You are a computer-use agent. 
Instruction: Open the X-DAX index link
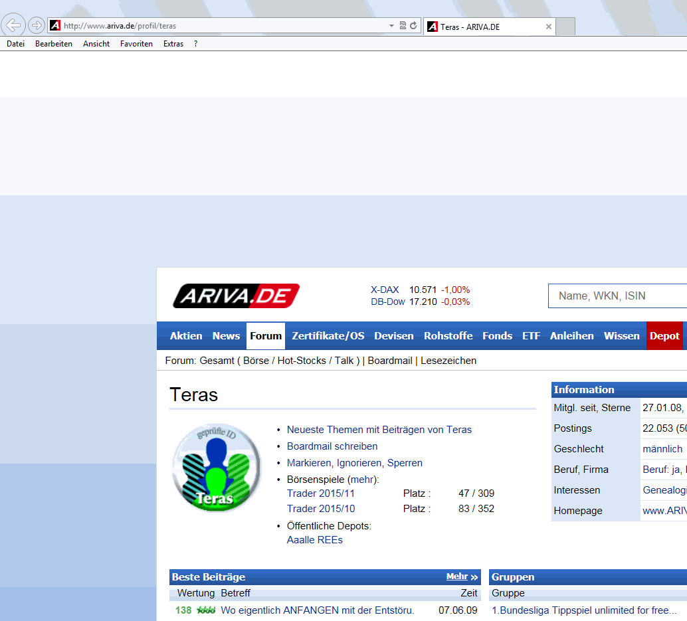tap(385, 290)
